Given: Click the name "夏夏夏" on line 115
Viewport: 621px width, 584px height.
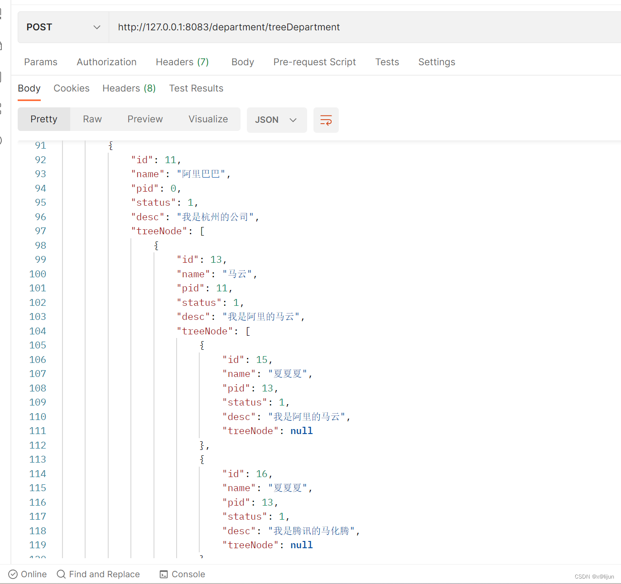Looking at the screenshot, I should [x=288, y=488].
